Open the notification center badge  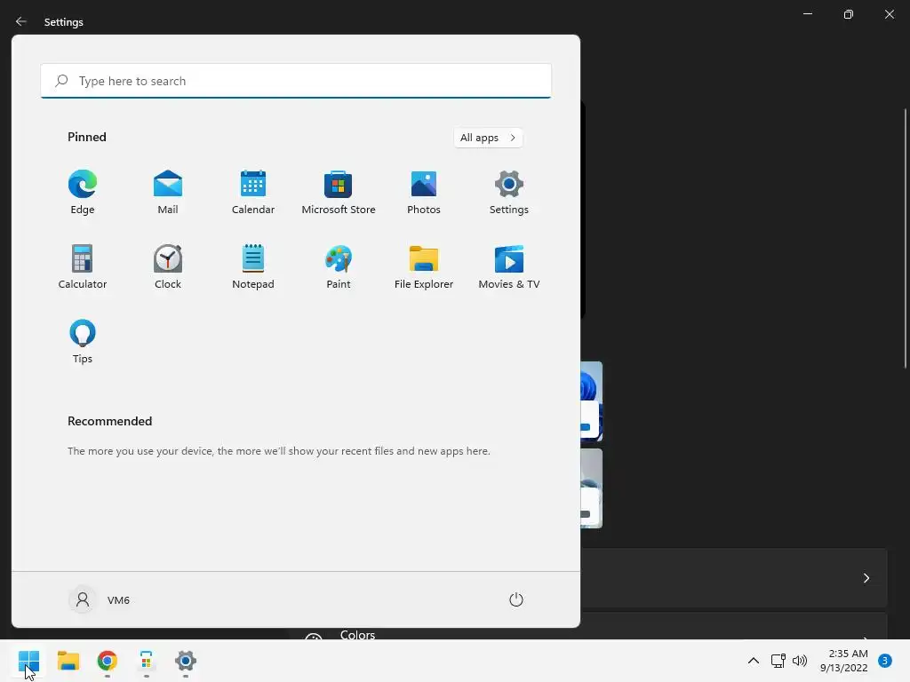[885, 661]
